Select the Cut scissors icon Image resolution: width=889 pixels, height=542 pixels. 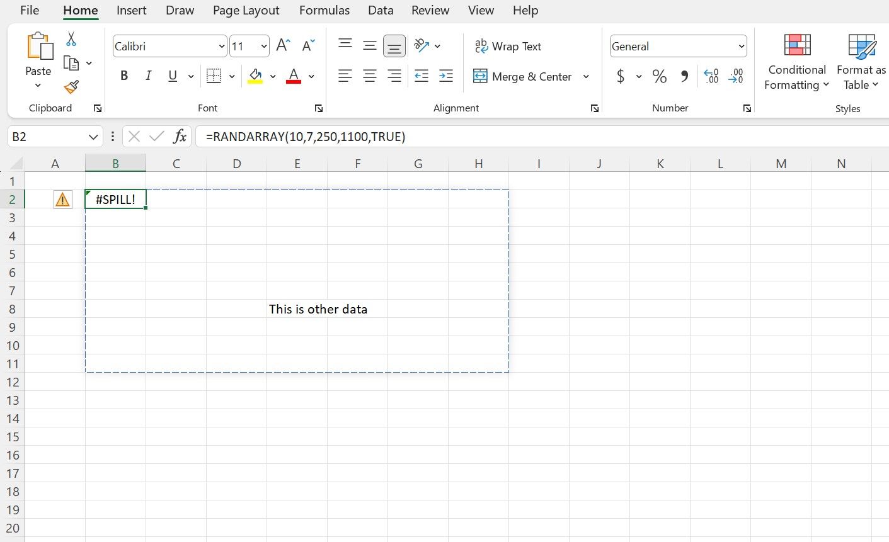pos(71,39)
